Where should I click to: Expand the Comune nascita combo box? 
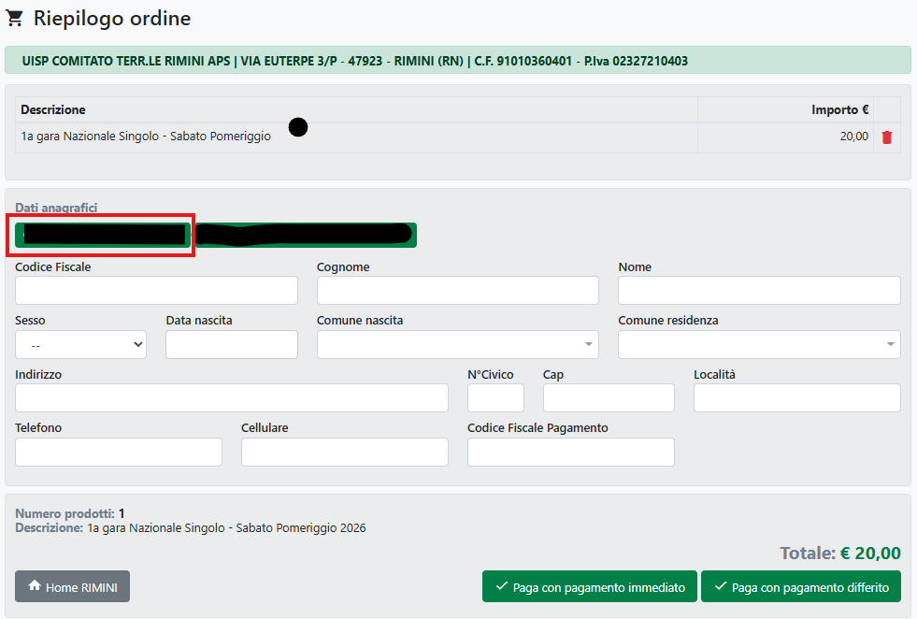[x=457, y=344]
